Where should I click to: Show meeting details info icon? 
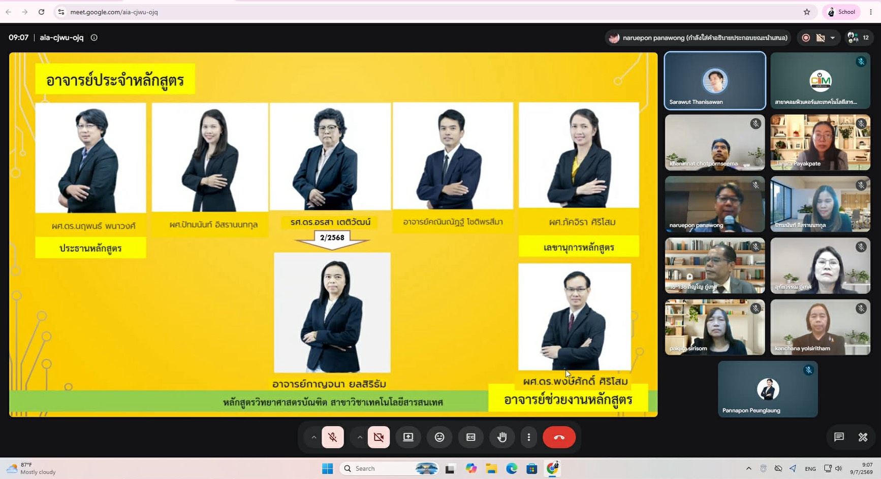[x=94, y=38]
